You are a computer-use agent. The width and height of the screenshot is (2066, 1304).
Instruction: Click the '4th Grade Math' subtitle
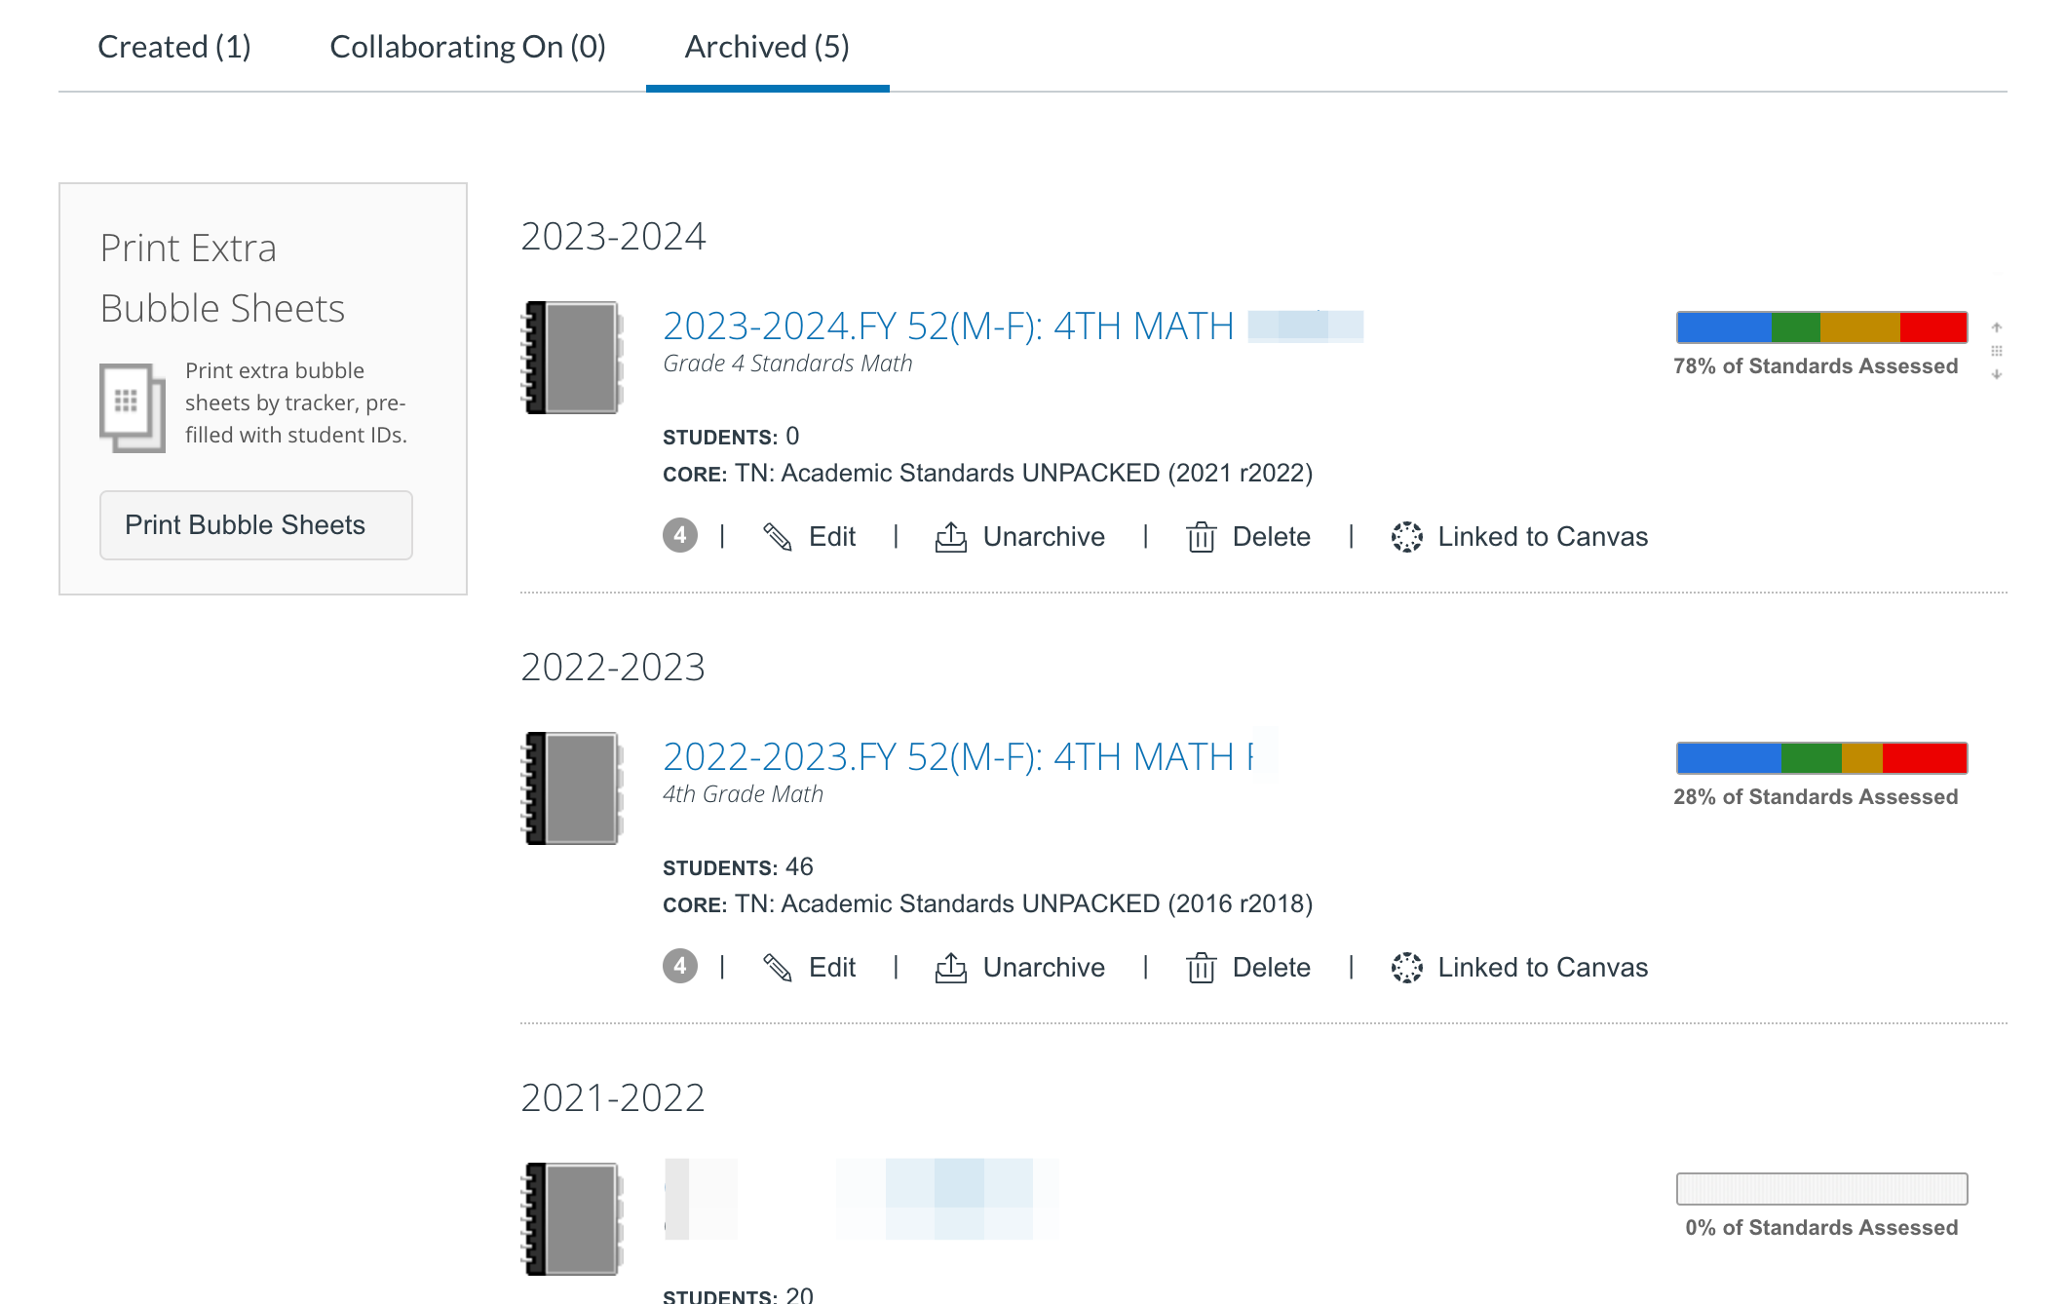click(x=743, y=794)
